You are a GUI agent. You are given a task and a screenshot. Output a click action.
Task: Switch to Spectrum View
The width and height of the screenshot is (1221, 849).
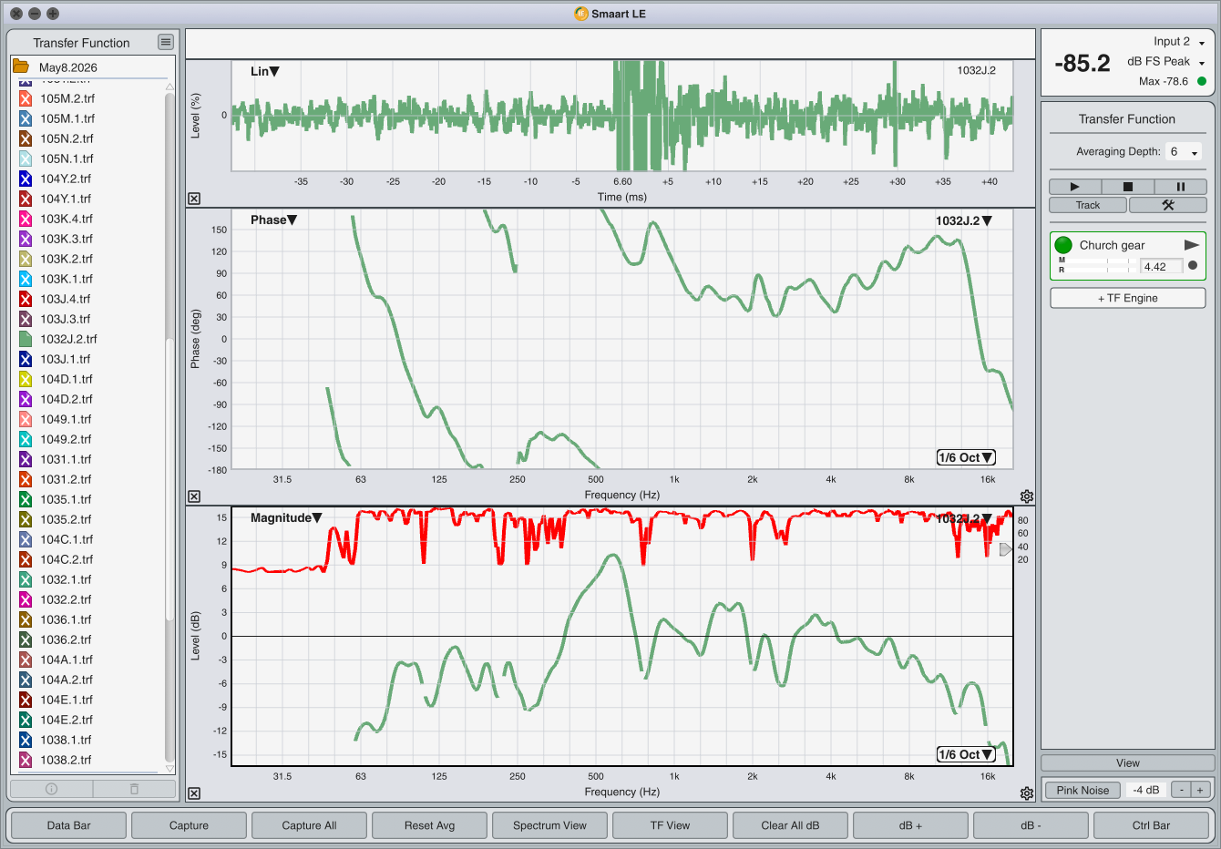[549, 825]
